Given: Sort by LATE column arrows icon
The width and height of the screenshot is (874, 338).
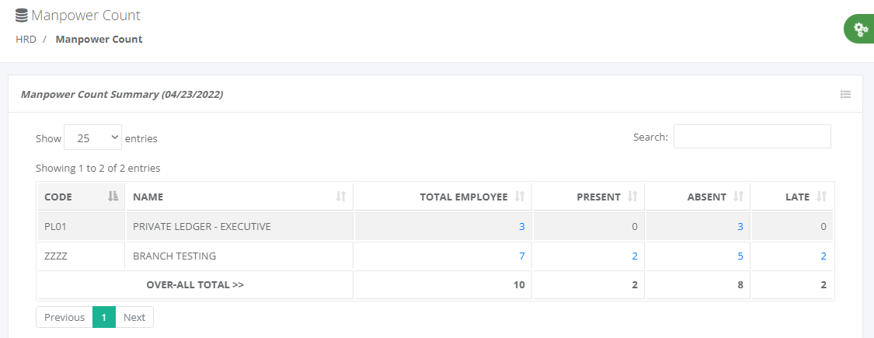Looking at the screenshot, I should click(x=821, y=197).
